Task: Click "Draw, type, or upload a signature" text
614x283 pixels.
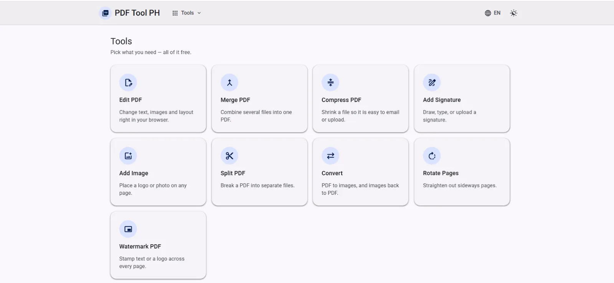Action: click(449, 116)
